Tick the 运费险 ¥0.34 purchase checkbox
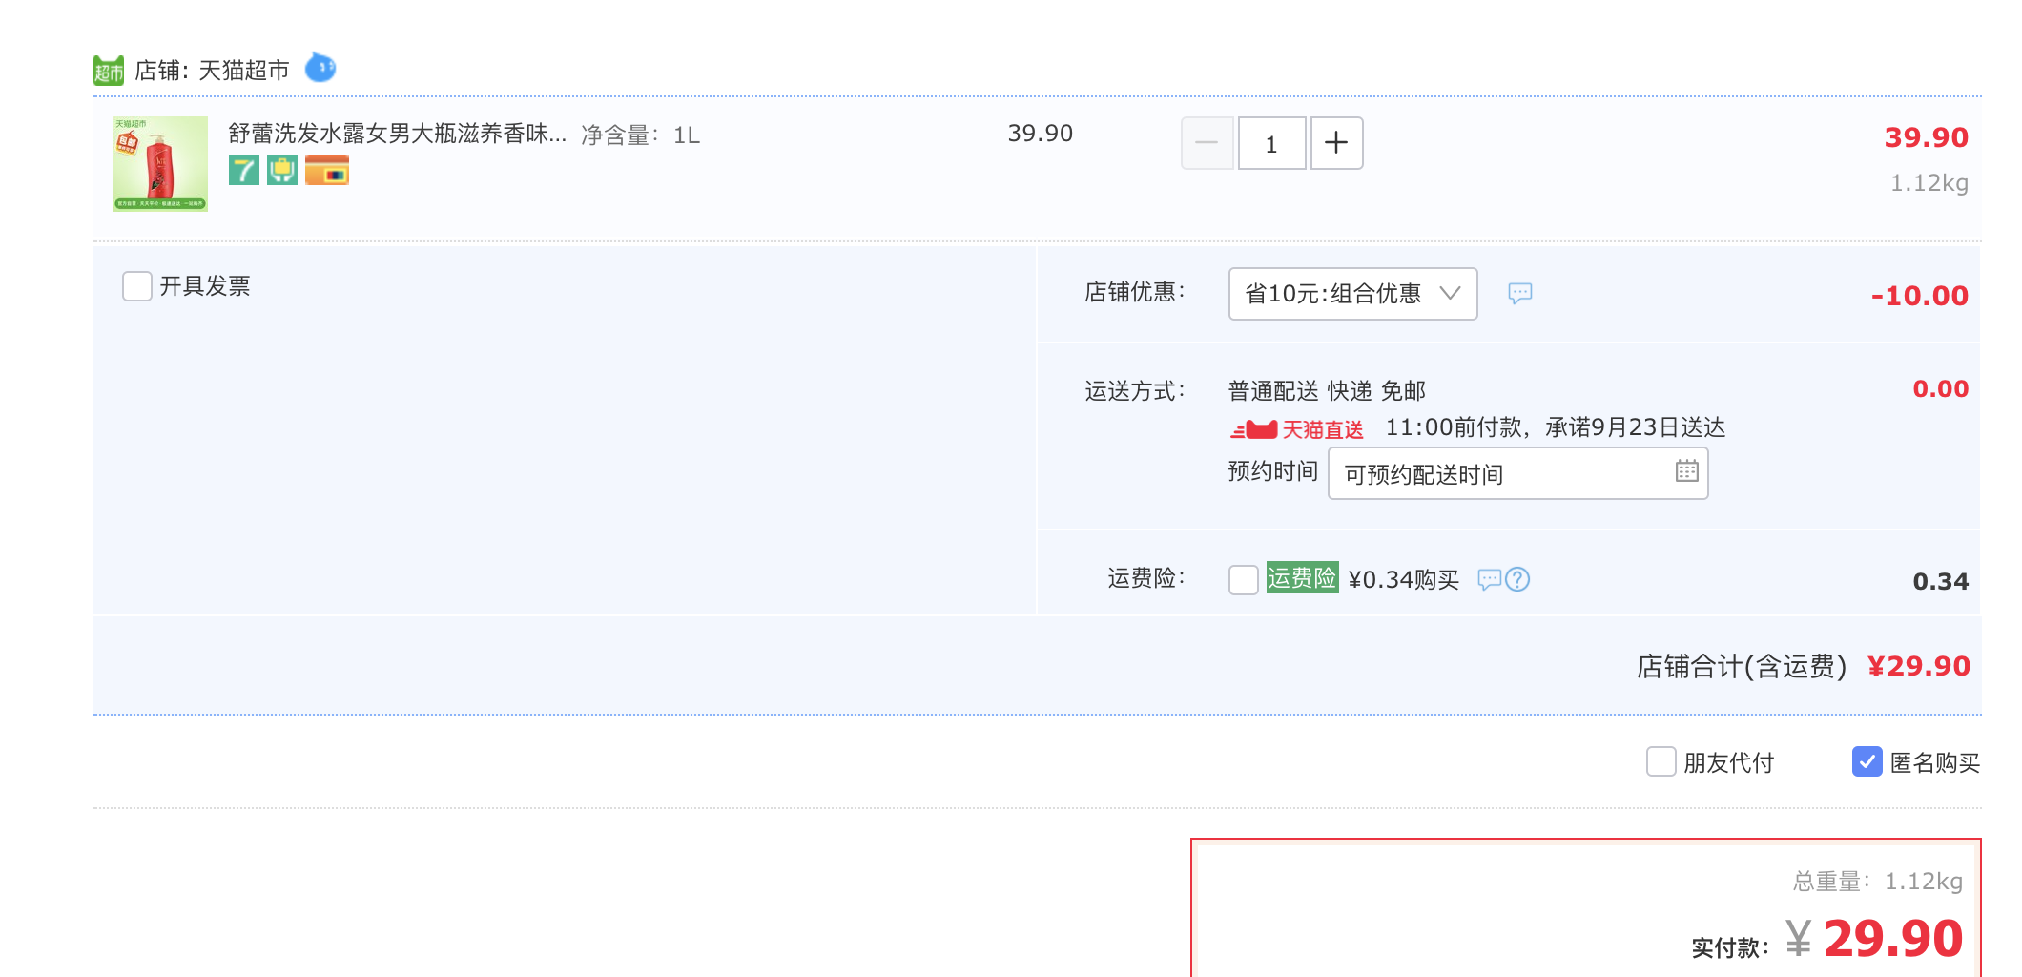Screen dimensions: 2022x977 1244,580
